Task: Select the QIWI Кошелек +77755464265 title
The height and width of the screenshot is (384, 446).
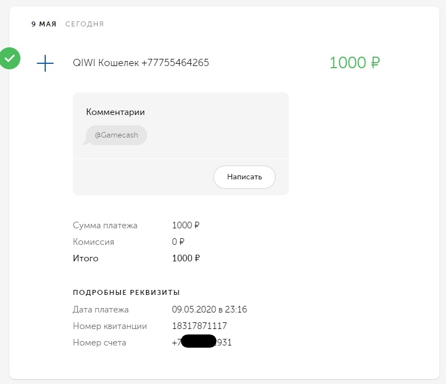Action: 141,63
